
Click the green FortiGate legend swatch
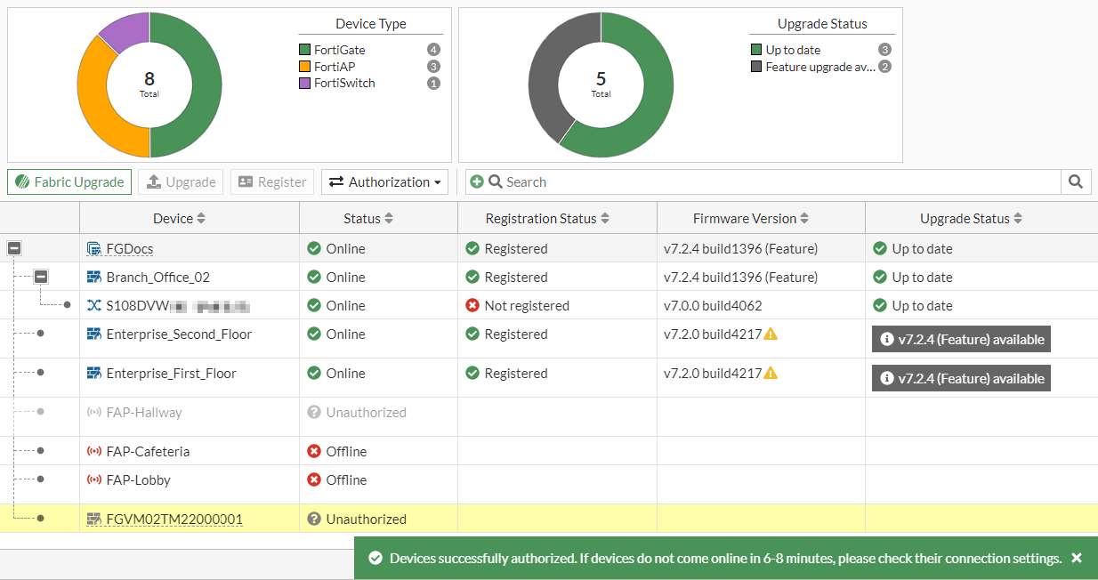305,50
